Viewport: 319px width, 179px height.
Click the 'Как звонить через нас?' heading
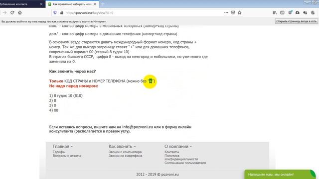72,71
